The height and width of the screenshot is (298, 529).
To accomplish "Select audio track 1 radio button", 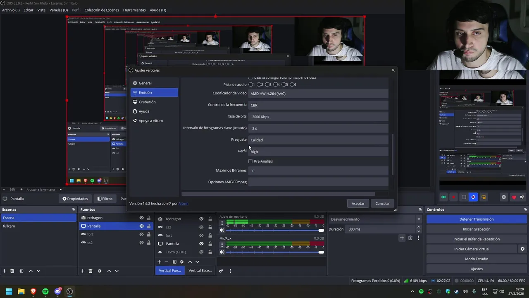I will pos(251,84).
